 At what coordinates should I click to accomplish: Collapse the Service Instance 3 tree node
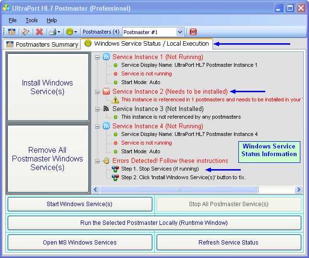pos(98,109)
